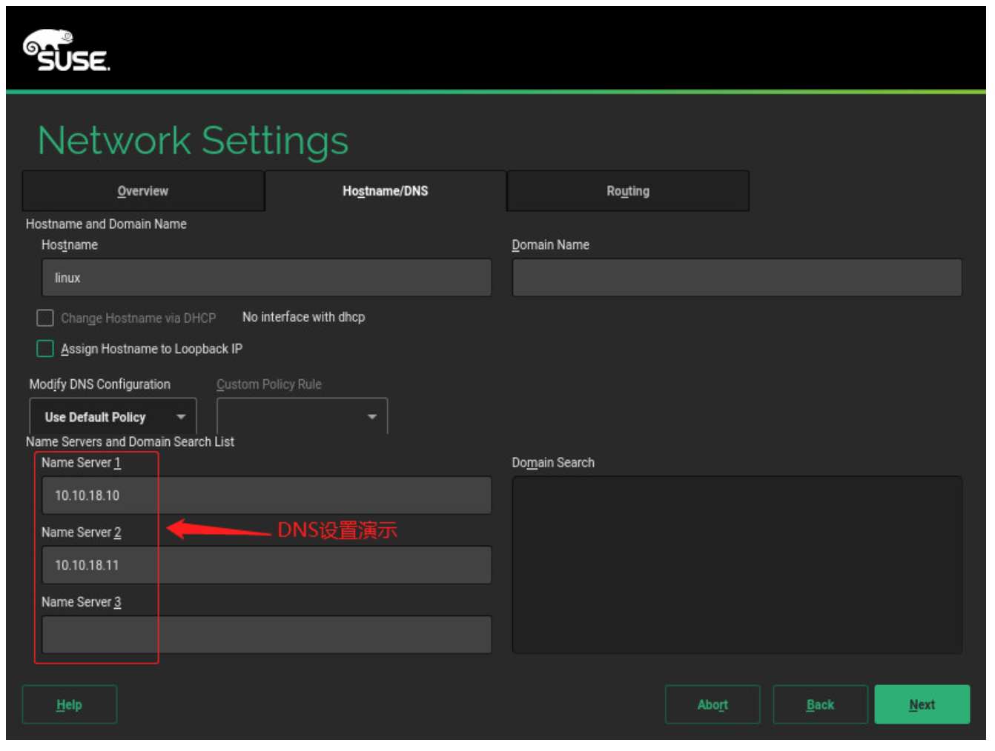995x751 pixels.
Task: Open the Routing tab
Action: tap(627, 191)
